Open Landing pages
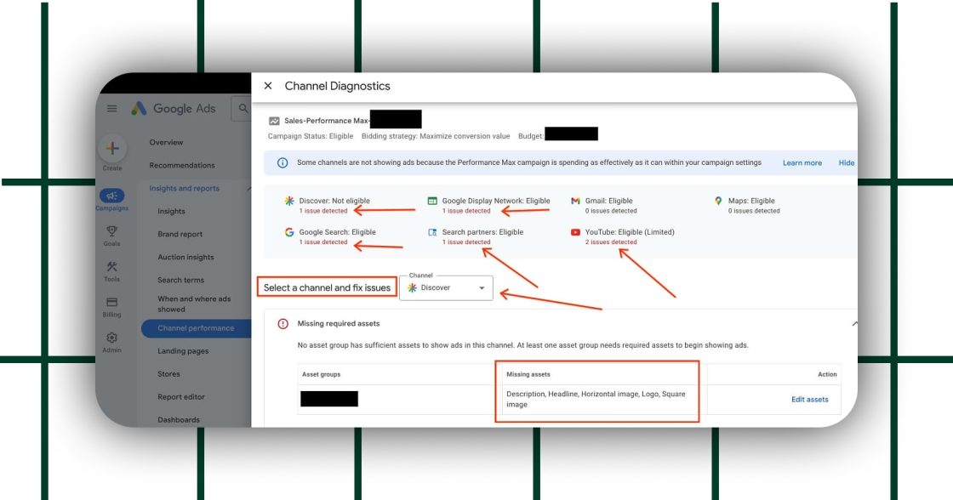The width and height of the screenshot is (953, 500). click(x=182, y=351)
